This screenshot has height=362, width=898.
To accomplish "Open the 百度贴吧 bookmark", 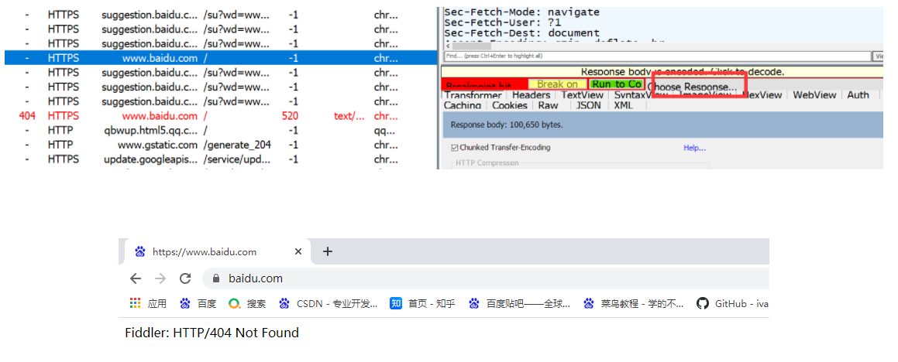I will pos(519,304).
